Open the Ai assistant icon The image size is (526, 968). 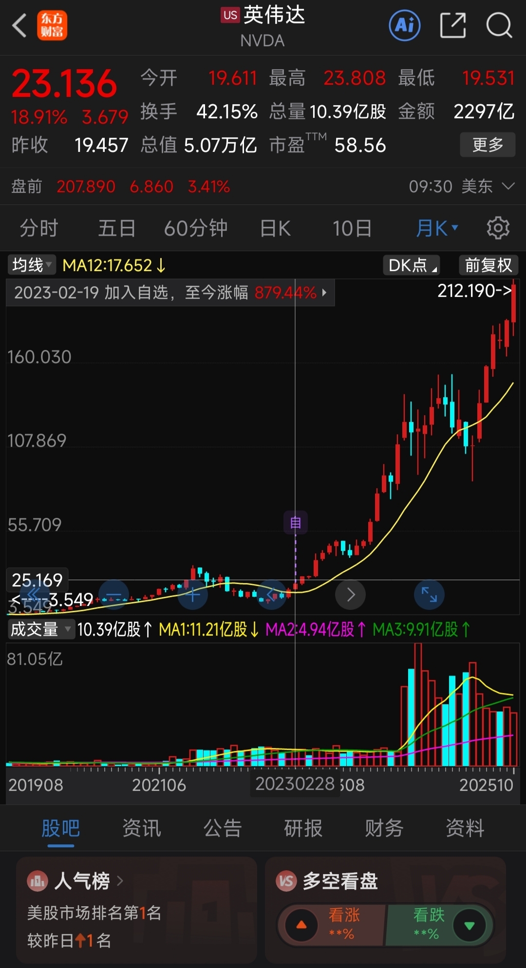tap(404, 25)
